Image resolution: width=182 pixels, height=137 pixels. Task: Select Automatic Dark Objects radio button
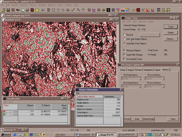125,43
